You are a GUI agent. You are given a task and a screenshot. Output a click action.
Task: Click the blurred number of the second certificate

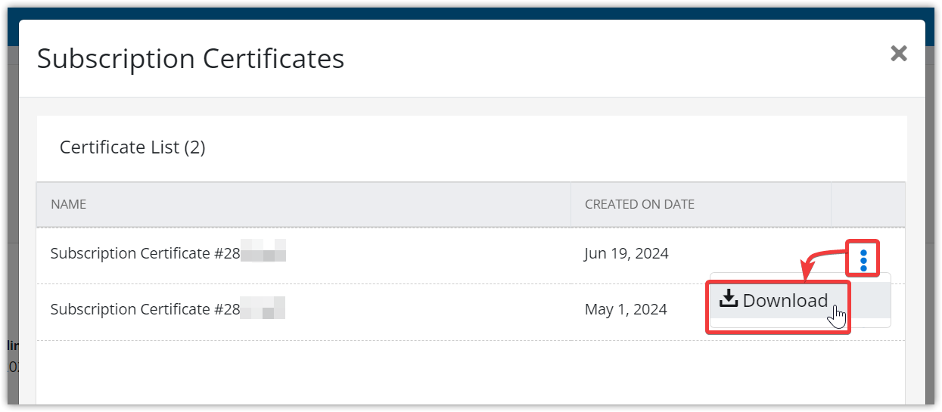click(x=263, y=309)
